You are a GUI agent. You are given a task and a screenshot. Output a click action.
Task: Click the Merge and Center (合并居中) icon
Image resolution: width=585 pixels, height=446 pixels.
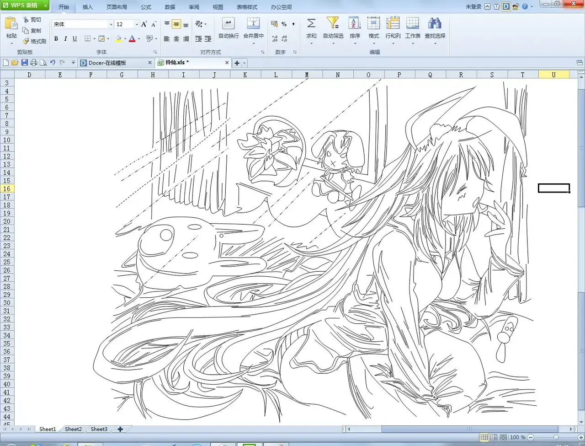[x=253, y=23]
